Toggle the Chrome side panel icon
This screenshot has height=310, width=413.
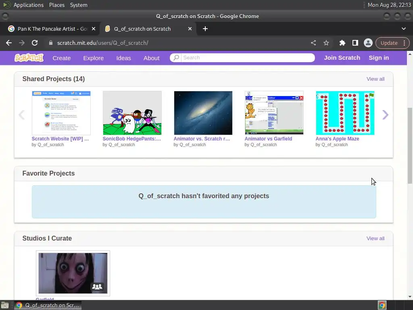coord(355,43)
